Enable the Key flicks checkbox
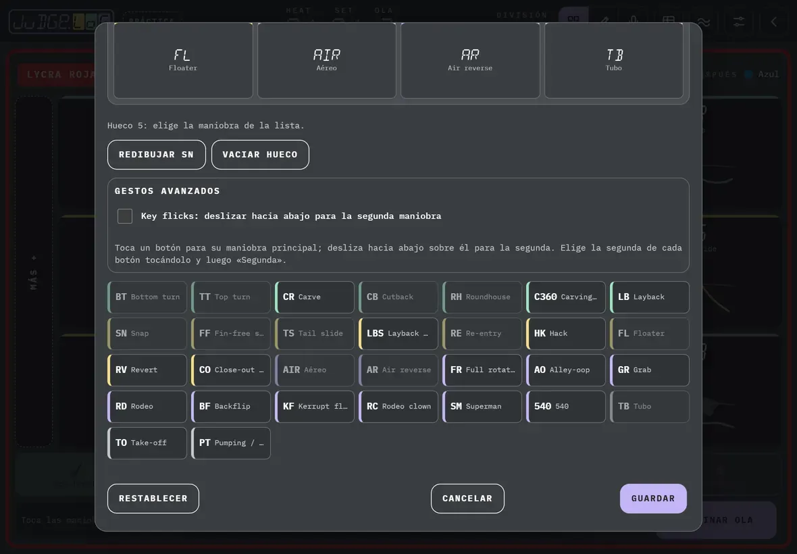 pyautogui.click(x=125, y=216)
